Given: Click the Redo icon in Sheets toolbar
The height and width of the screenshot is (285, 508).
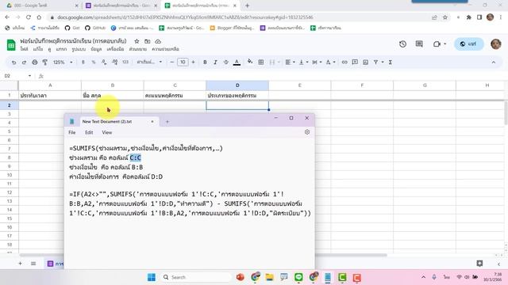Looking at the screenshot, I should pyautogui.click(x=24, y=63).
